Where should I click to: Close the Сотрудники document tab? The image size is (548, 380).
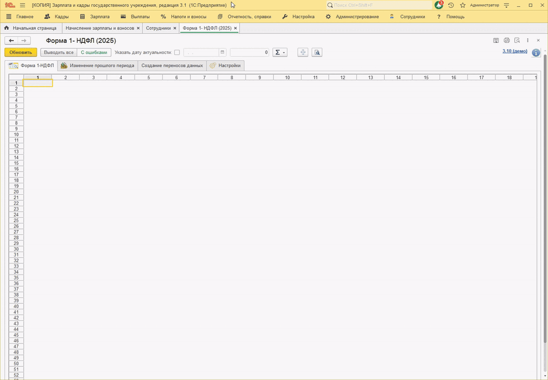point(175,28)
